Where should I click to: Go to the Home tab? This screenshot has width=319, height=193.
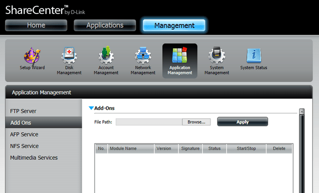click(36, 25)
